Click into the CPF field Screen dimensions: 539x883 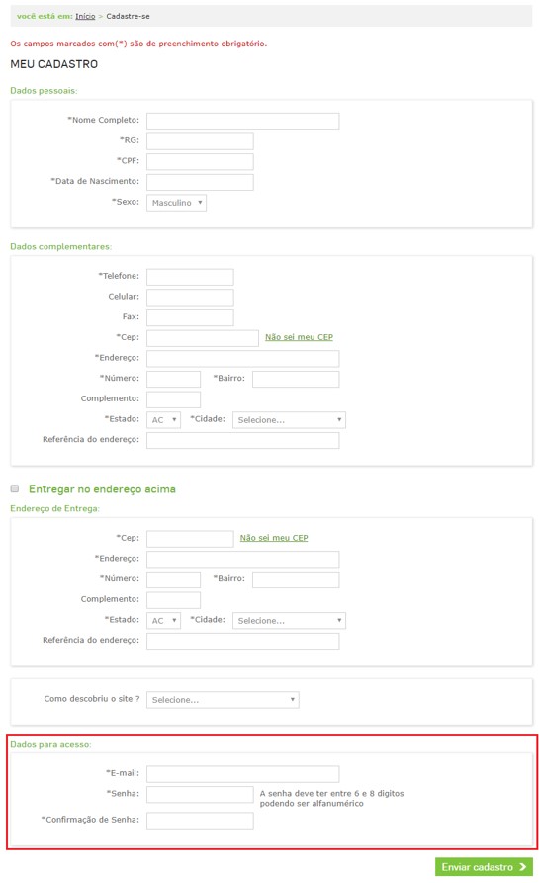tap(200, 161)
